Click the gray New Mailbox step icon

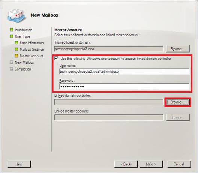(12, 62)
